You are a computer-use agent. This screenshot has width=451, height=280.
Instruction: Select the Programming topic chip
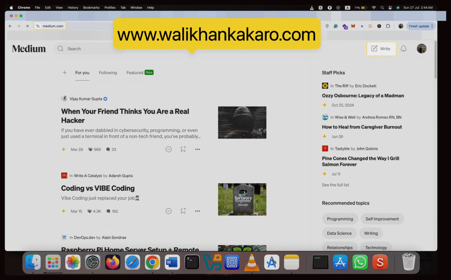340,219
